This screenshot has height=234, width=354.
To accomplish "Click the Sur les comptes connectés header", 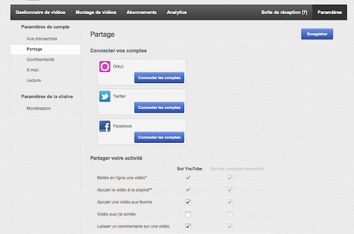I will tap(237, 169).
